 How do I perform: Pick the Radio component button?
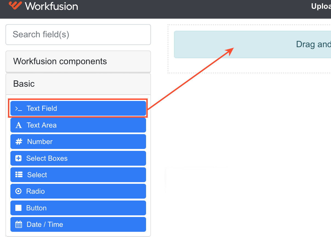pos(78,191)
